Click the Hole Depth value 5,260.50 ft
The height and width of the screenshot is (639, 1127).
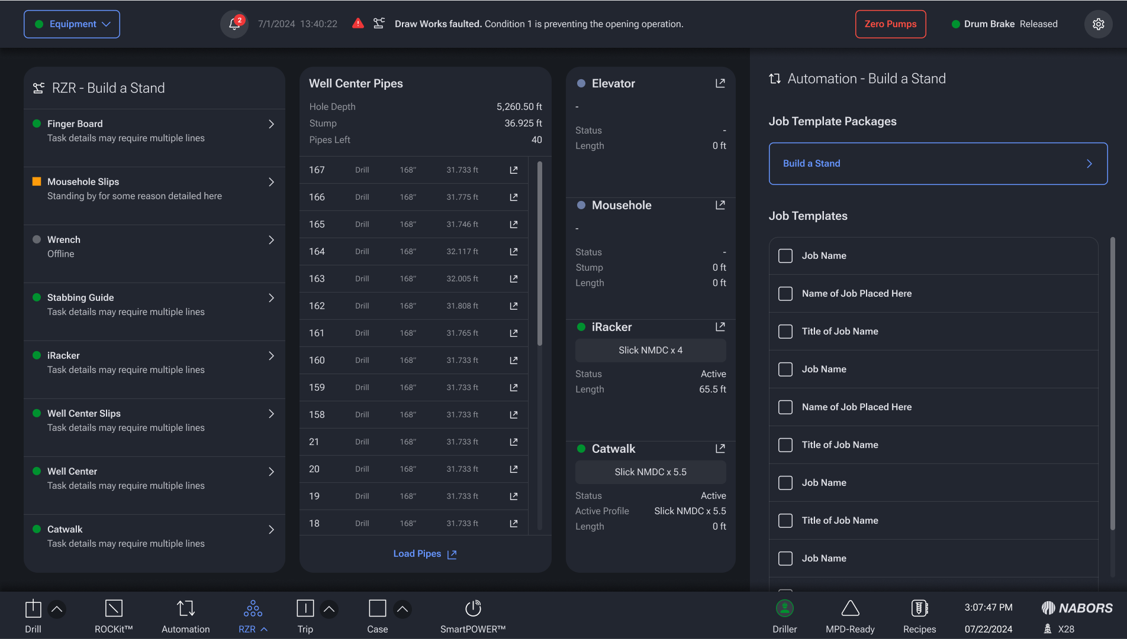point(519,107)
